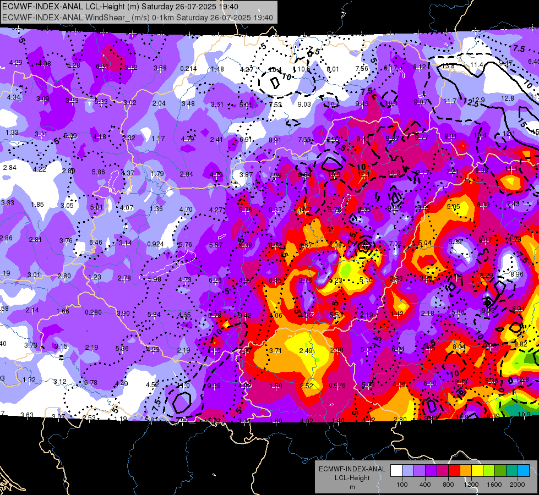The image size is (539, 495).
Task: Select the teal legend swatch before 2000
Action: pyautogui.click(x=512, y=471)
